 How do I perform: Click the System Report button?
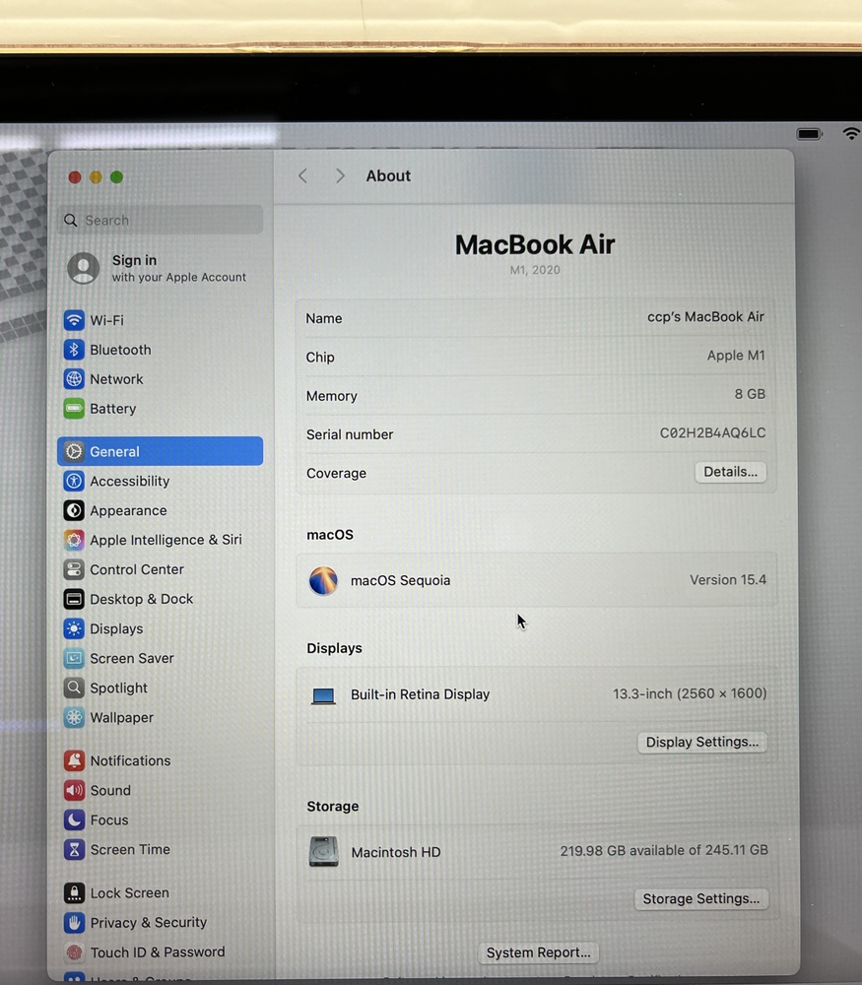pyautogui.click(x=538, y=952)
